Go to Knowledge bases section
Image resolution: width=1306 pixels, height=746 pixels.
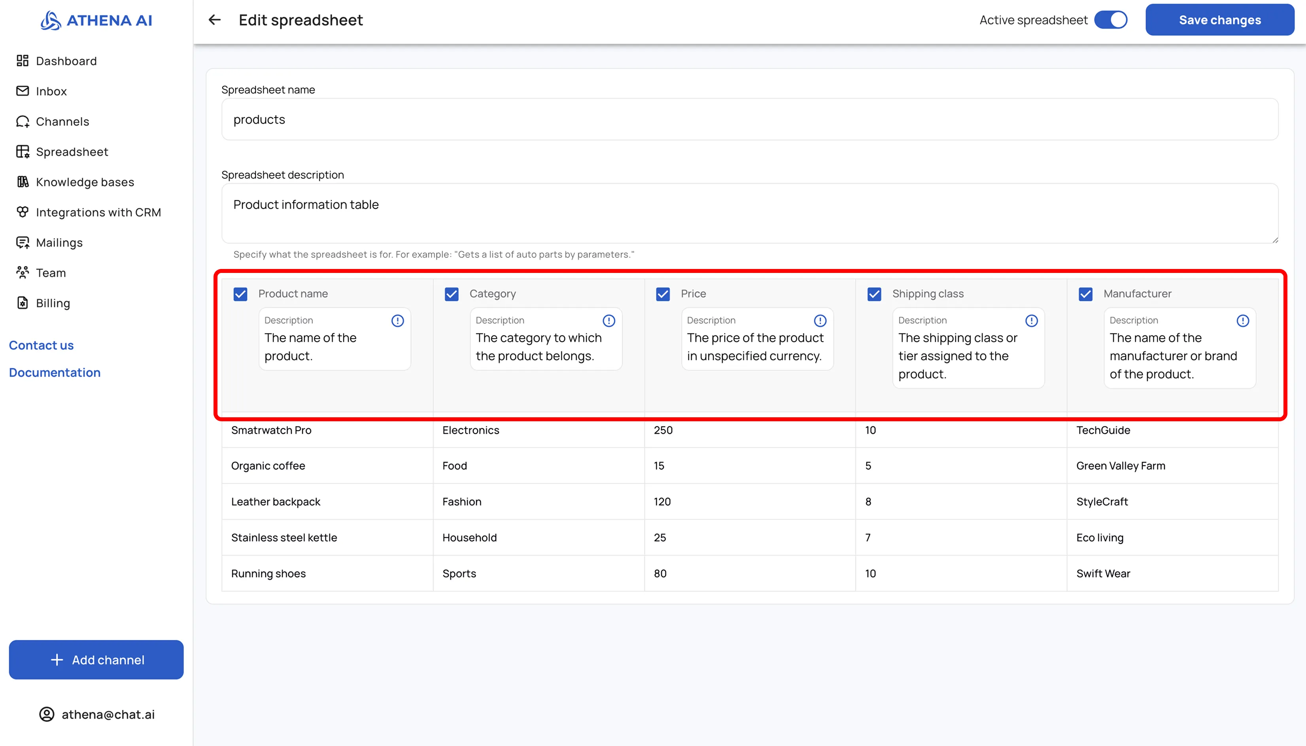coord(85,182)
